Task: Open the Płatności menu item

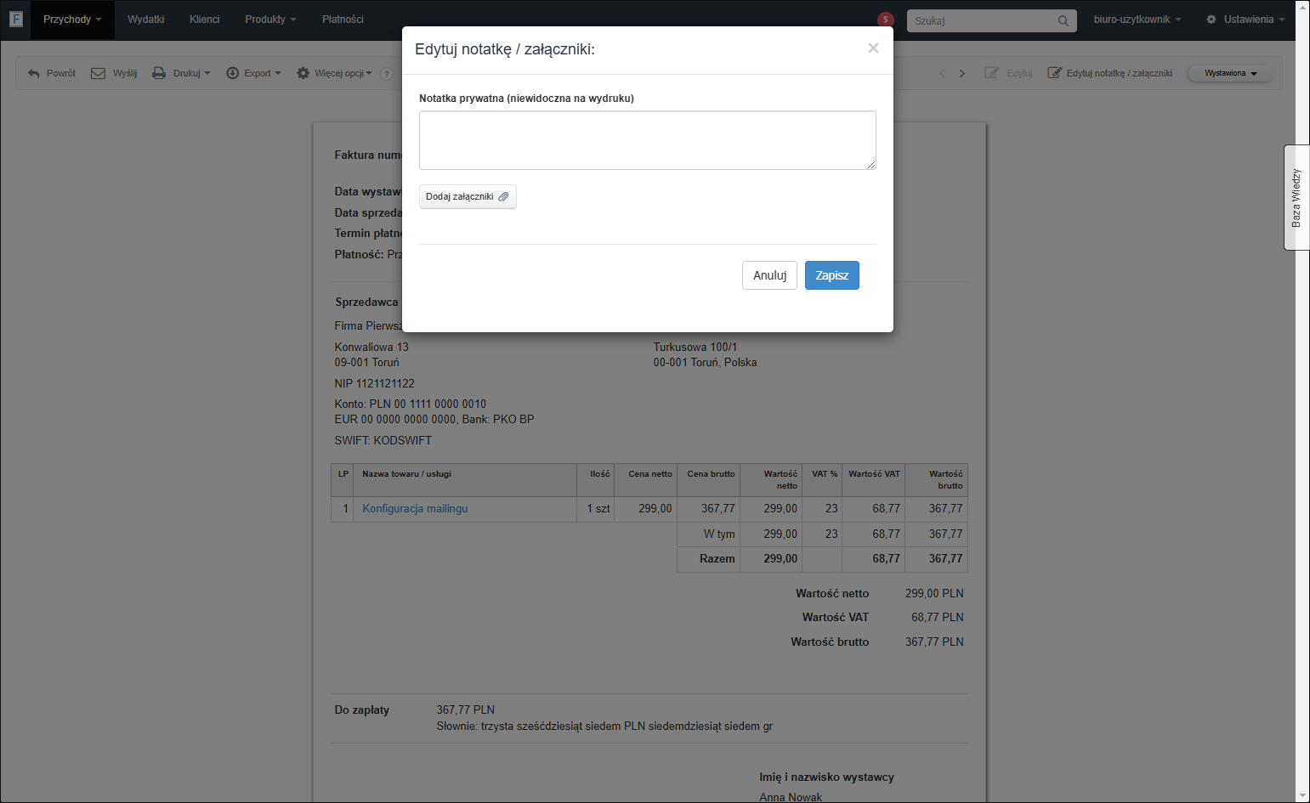Action: [x=343, y=20]
